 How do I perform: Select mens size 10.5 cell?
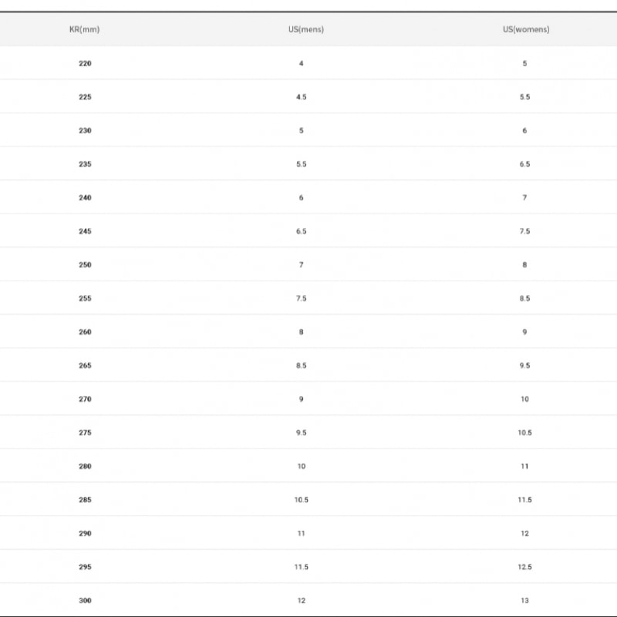[x=302, y=500]
